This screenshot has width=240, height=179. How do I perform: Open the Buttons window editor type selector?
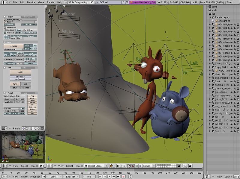[x=4, y=128]
